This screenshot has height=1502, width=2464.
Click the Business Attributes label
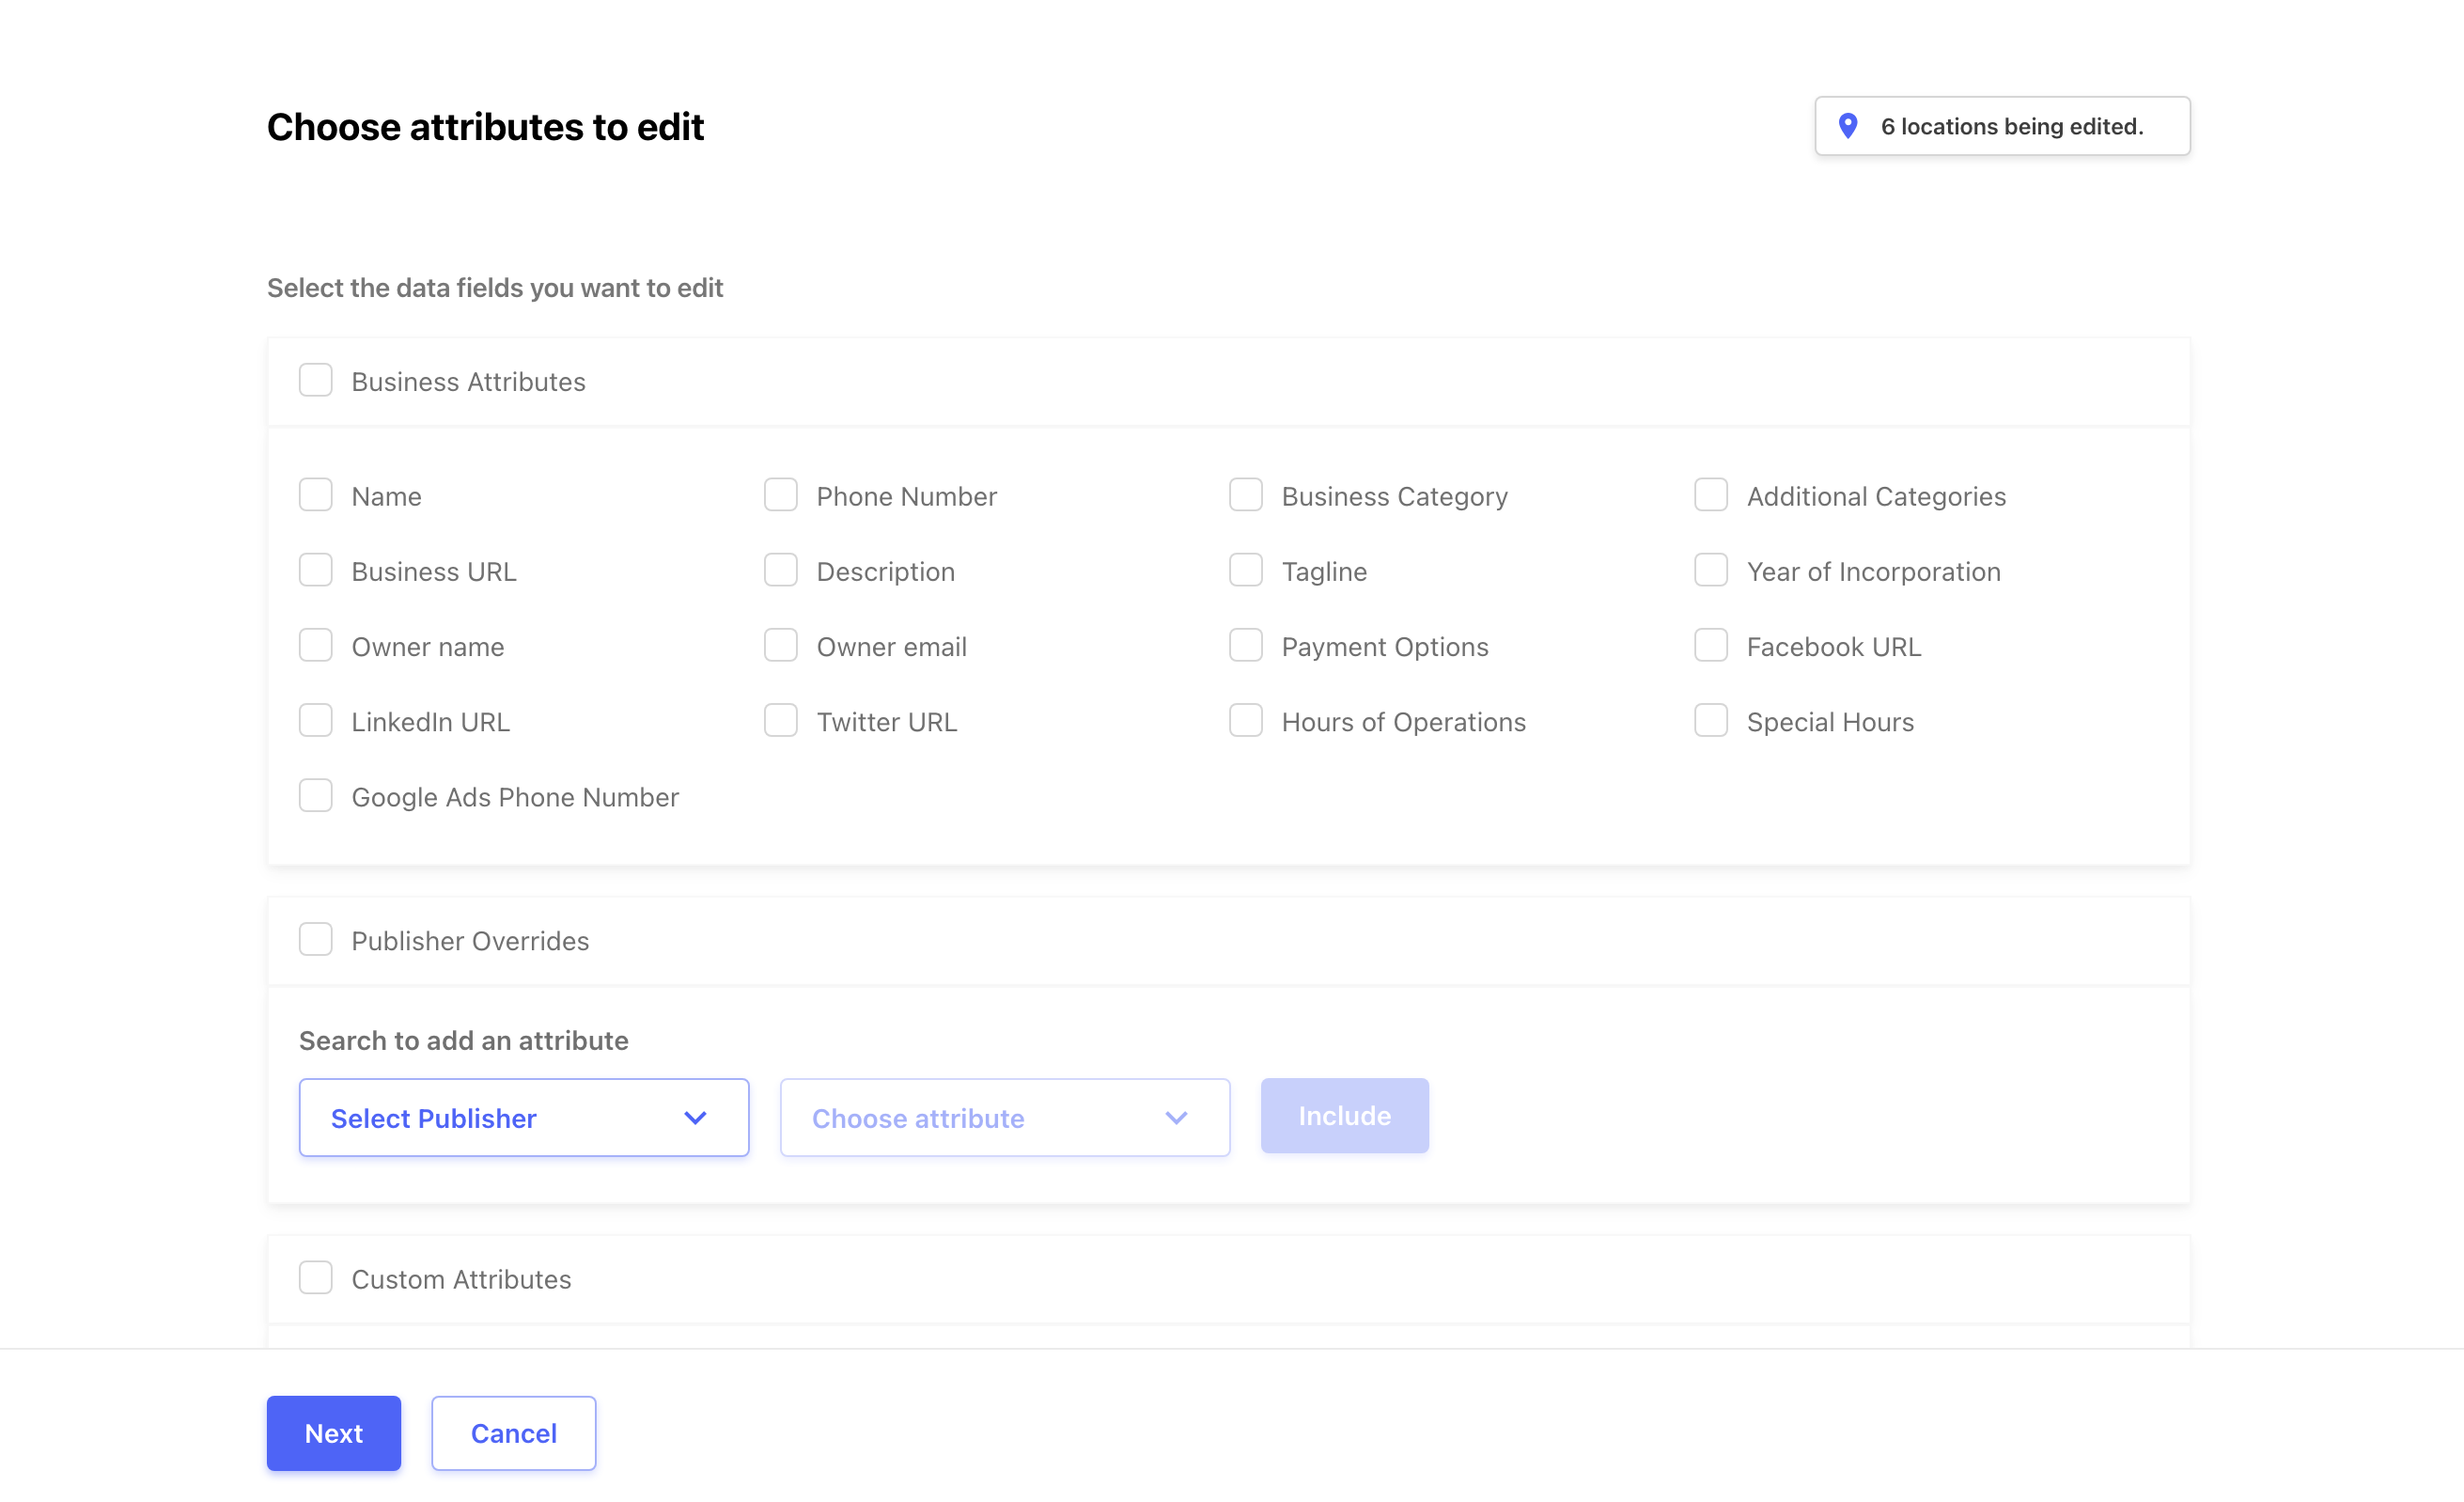(468, 382)
